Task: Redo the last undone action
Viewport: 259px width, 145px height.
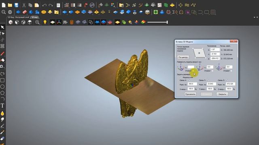Action: (x=51, y=5)
